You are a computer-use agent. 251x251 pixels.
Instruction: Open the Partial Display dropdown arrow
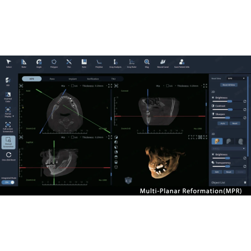[13, 116]
